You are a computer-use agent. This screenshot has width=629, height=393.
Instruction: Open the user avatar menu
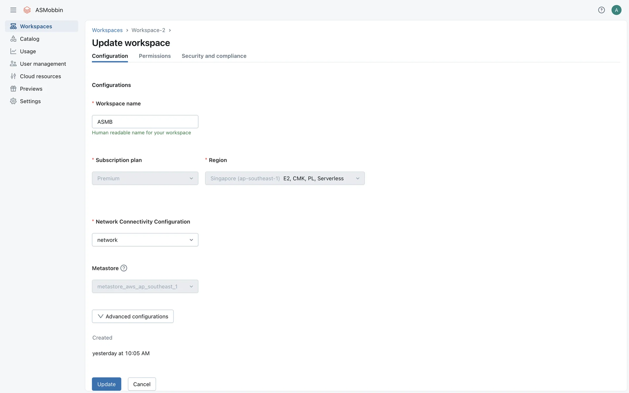tap(616, 10)
